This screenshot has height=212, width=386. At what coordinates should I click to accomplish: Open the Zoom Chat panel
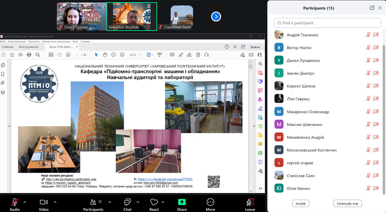point(127,204)
